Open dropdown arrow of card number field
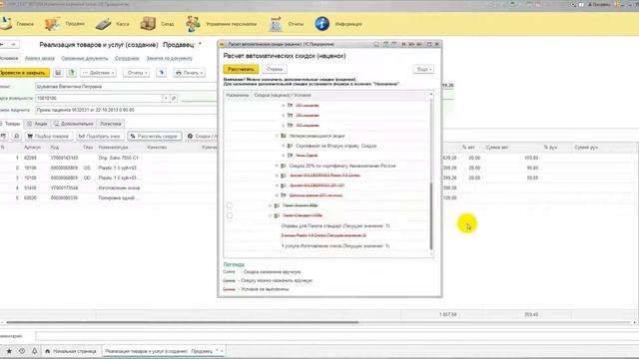The width and height of the screenshot is (639, 359). pos(166,98)
